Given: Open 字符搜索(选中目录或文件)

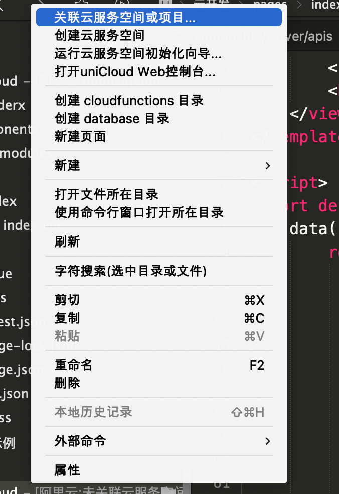Looking at the screenshot, I should tap(159, 271).
